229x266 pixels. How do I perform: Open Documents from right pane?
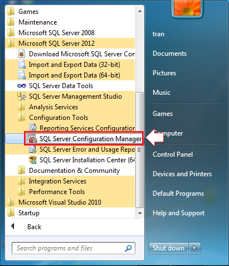click(x=169, y=54)
